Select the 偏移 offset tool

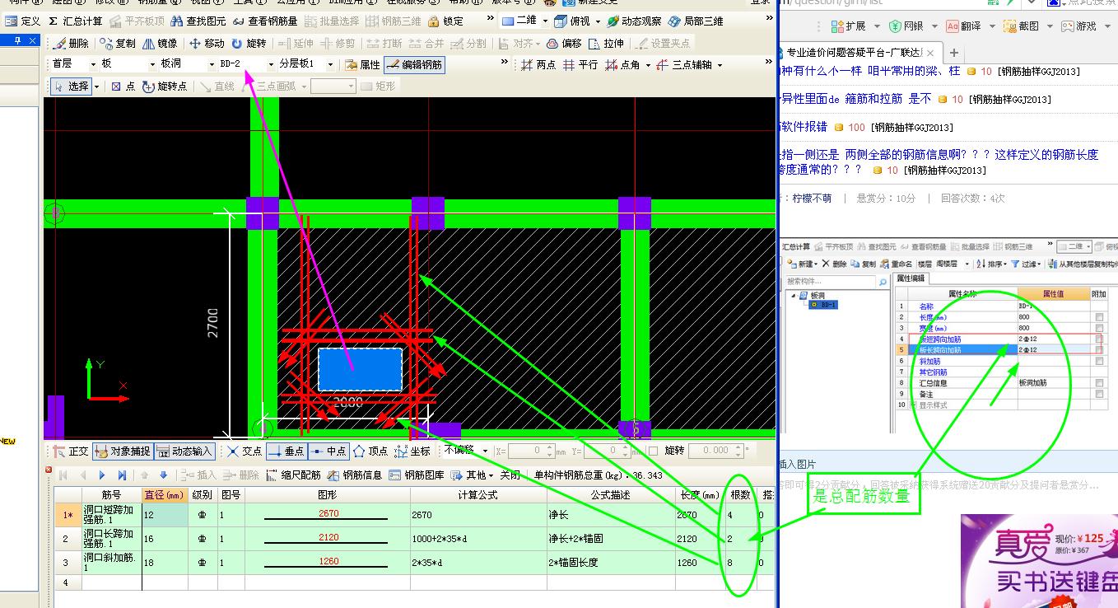564,43
